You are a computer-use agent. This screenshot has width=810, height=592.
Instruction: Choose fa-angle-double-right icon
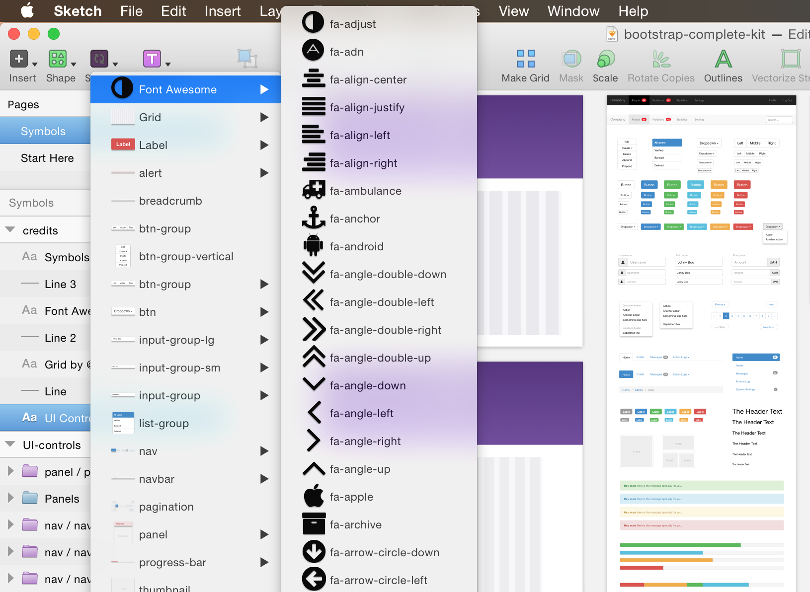[379, 330]
